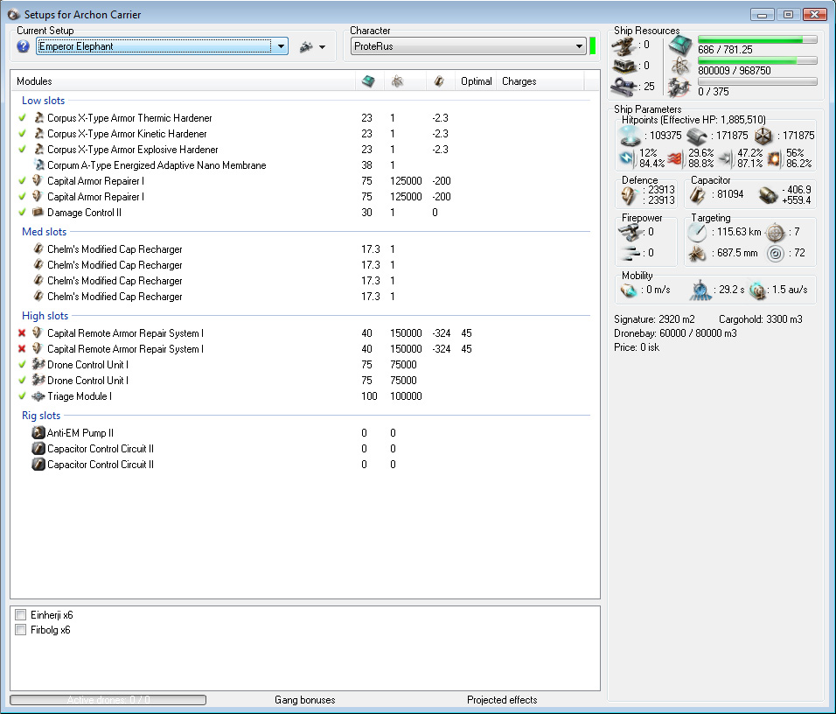Sort by the Charges column header
This screenshot has height=714, width=836.
(x=519, y=81)
